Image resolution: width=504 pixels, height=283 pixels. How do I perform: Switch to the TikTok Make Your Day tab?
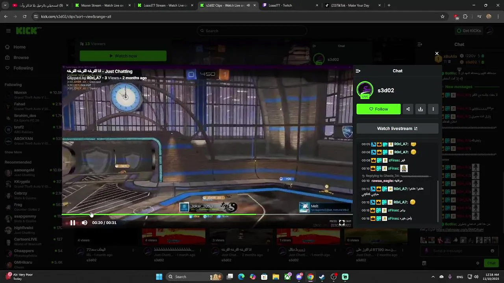pos(352,6)
